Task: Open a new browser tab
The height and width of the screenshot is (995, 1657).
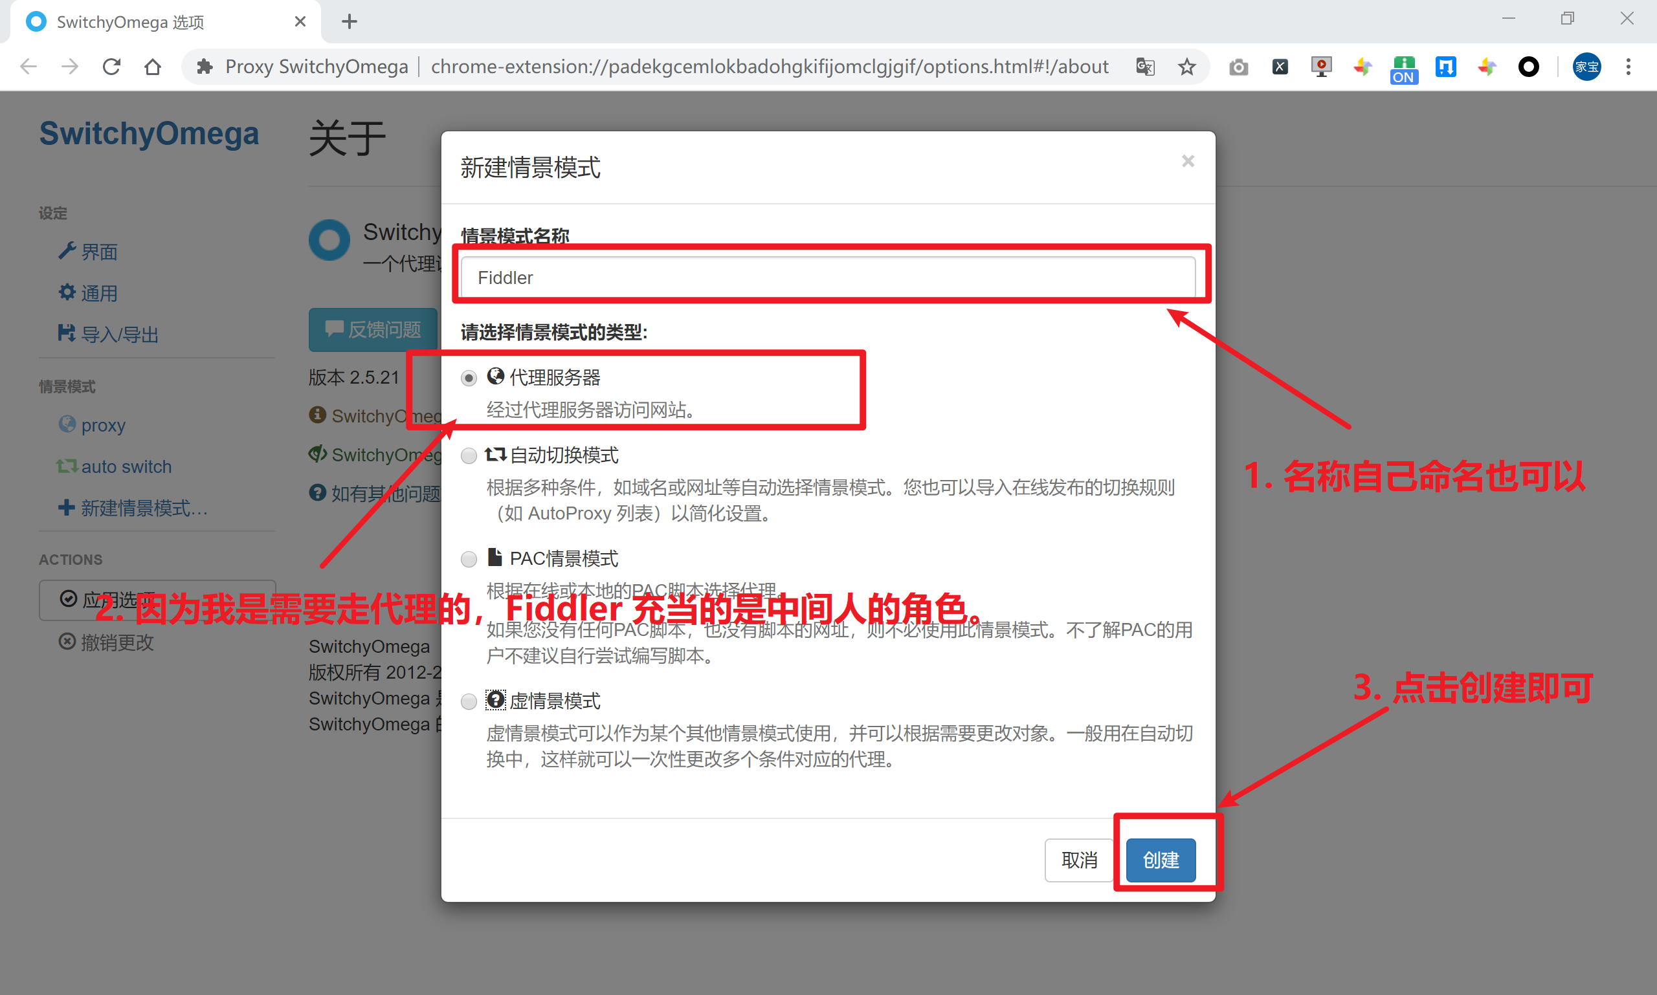Action: click(349, 21)
